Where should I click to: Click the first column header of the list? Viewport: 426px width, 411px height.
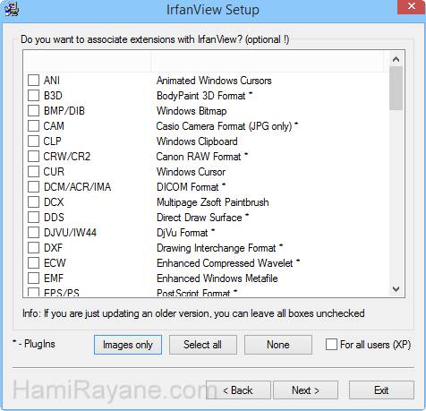coord(87,62)
